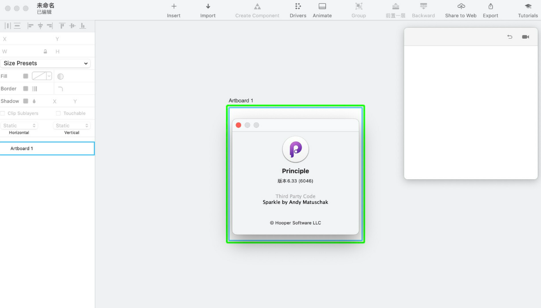The image size is (541, 308).
Task: Click the align left edges icon
Action: click(31, 26)
